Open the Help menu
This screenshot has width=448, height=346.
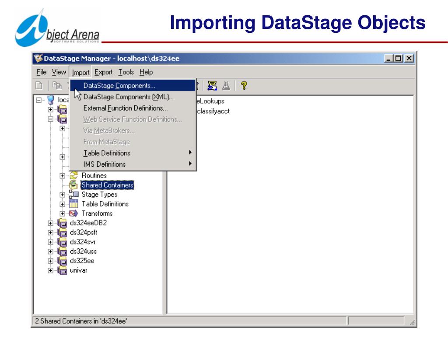pos(146,72)
